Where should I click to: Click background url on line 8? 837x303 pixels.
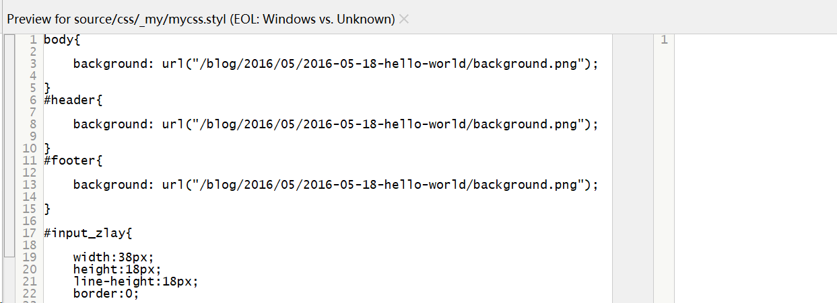(336, 124)
